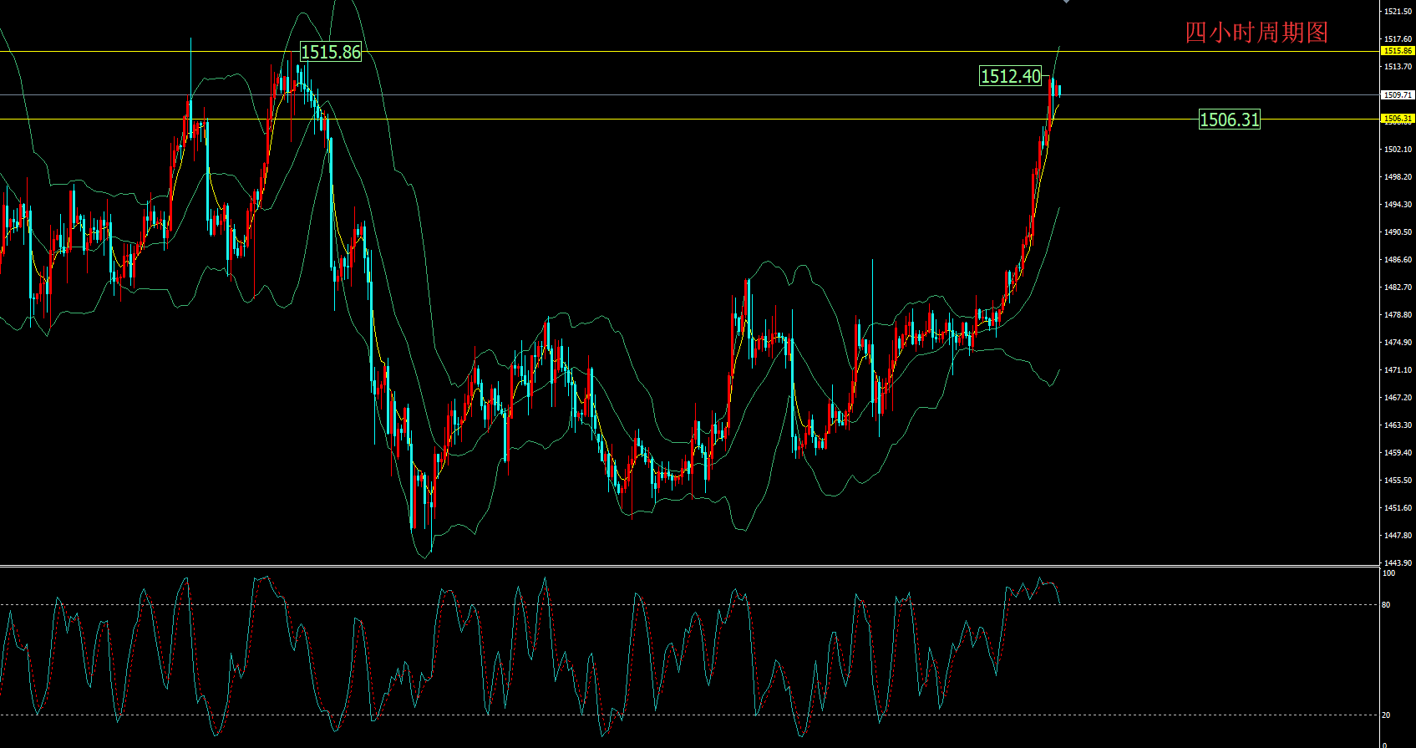The image size is (1416, 748).
Task: Click the oscillator scale label 20
Action: click(x=1387, y=715)
